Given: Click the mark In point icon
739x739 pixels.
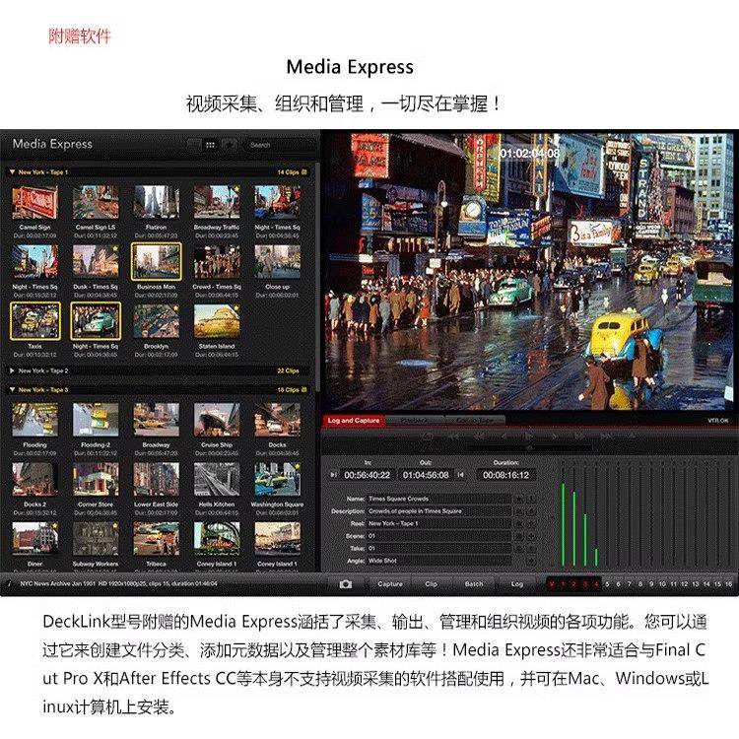Looking at the screenshot, I should pyautogui.click(x=333, y=475).
